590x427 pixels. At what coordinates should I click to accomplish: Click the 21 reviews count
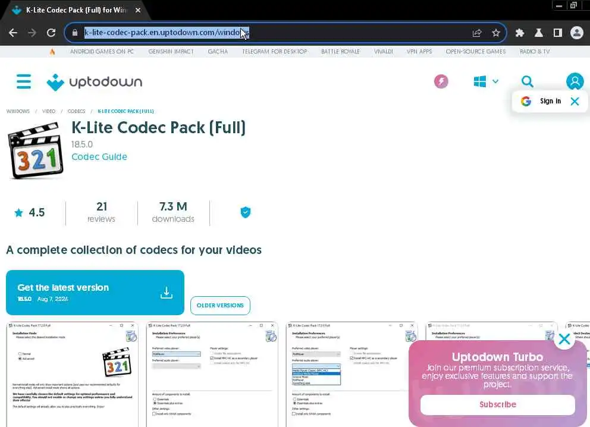(x=101, y=212)
